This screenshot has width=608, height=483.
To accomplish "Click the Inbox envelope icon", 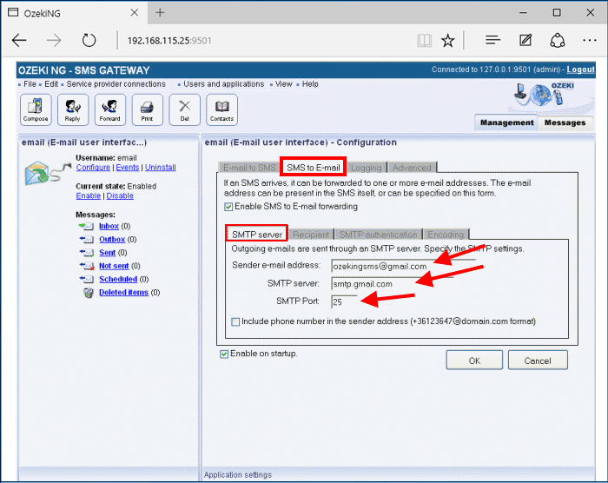I will [x=87, y=226].
